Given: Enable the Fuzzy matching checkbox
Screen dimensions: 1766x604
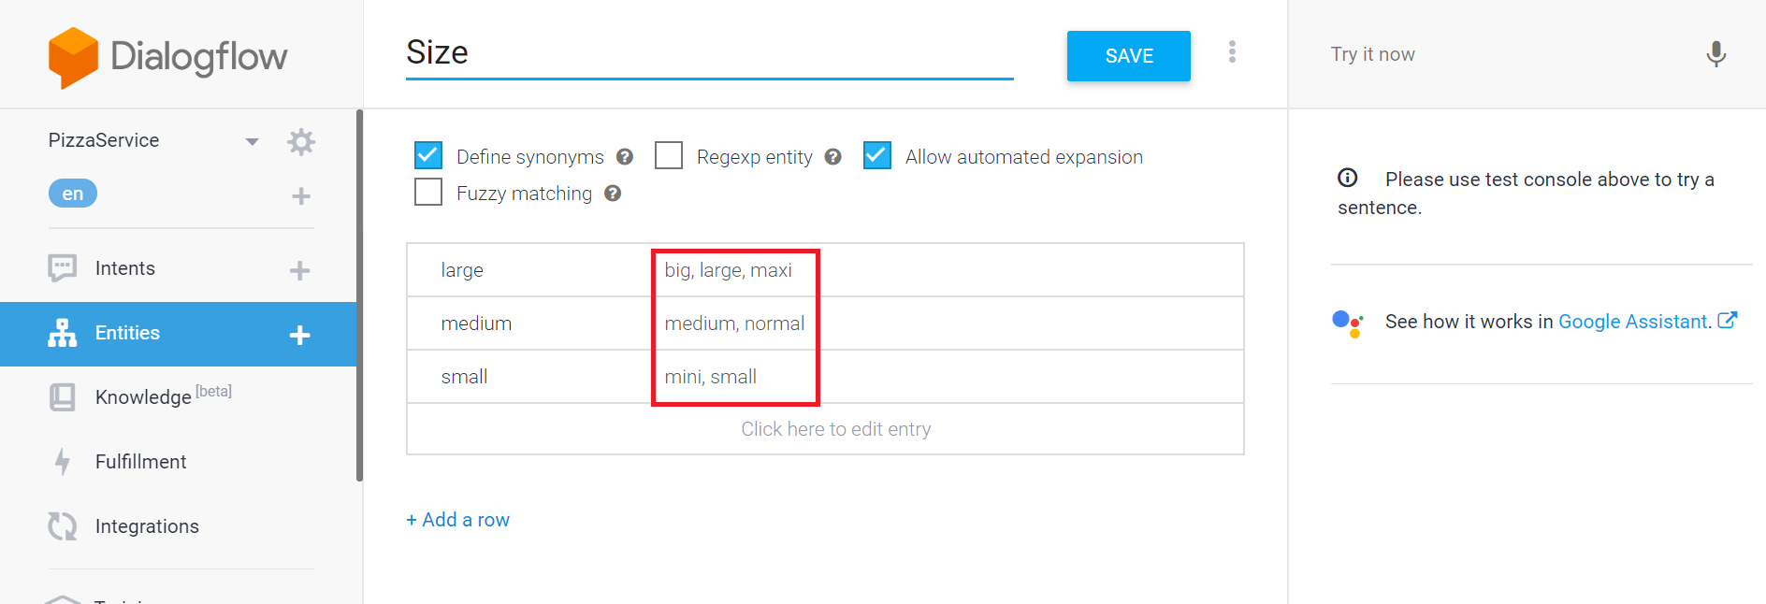Looking at the screenshot, I should coord(428,192).
